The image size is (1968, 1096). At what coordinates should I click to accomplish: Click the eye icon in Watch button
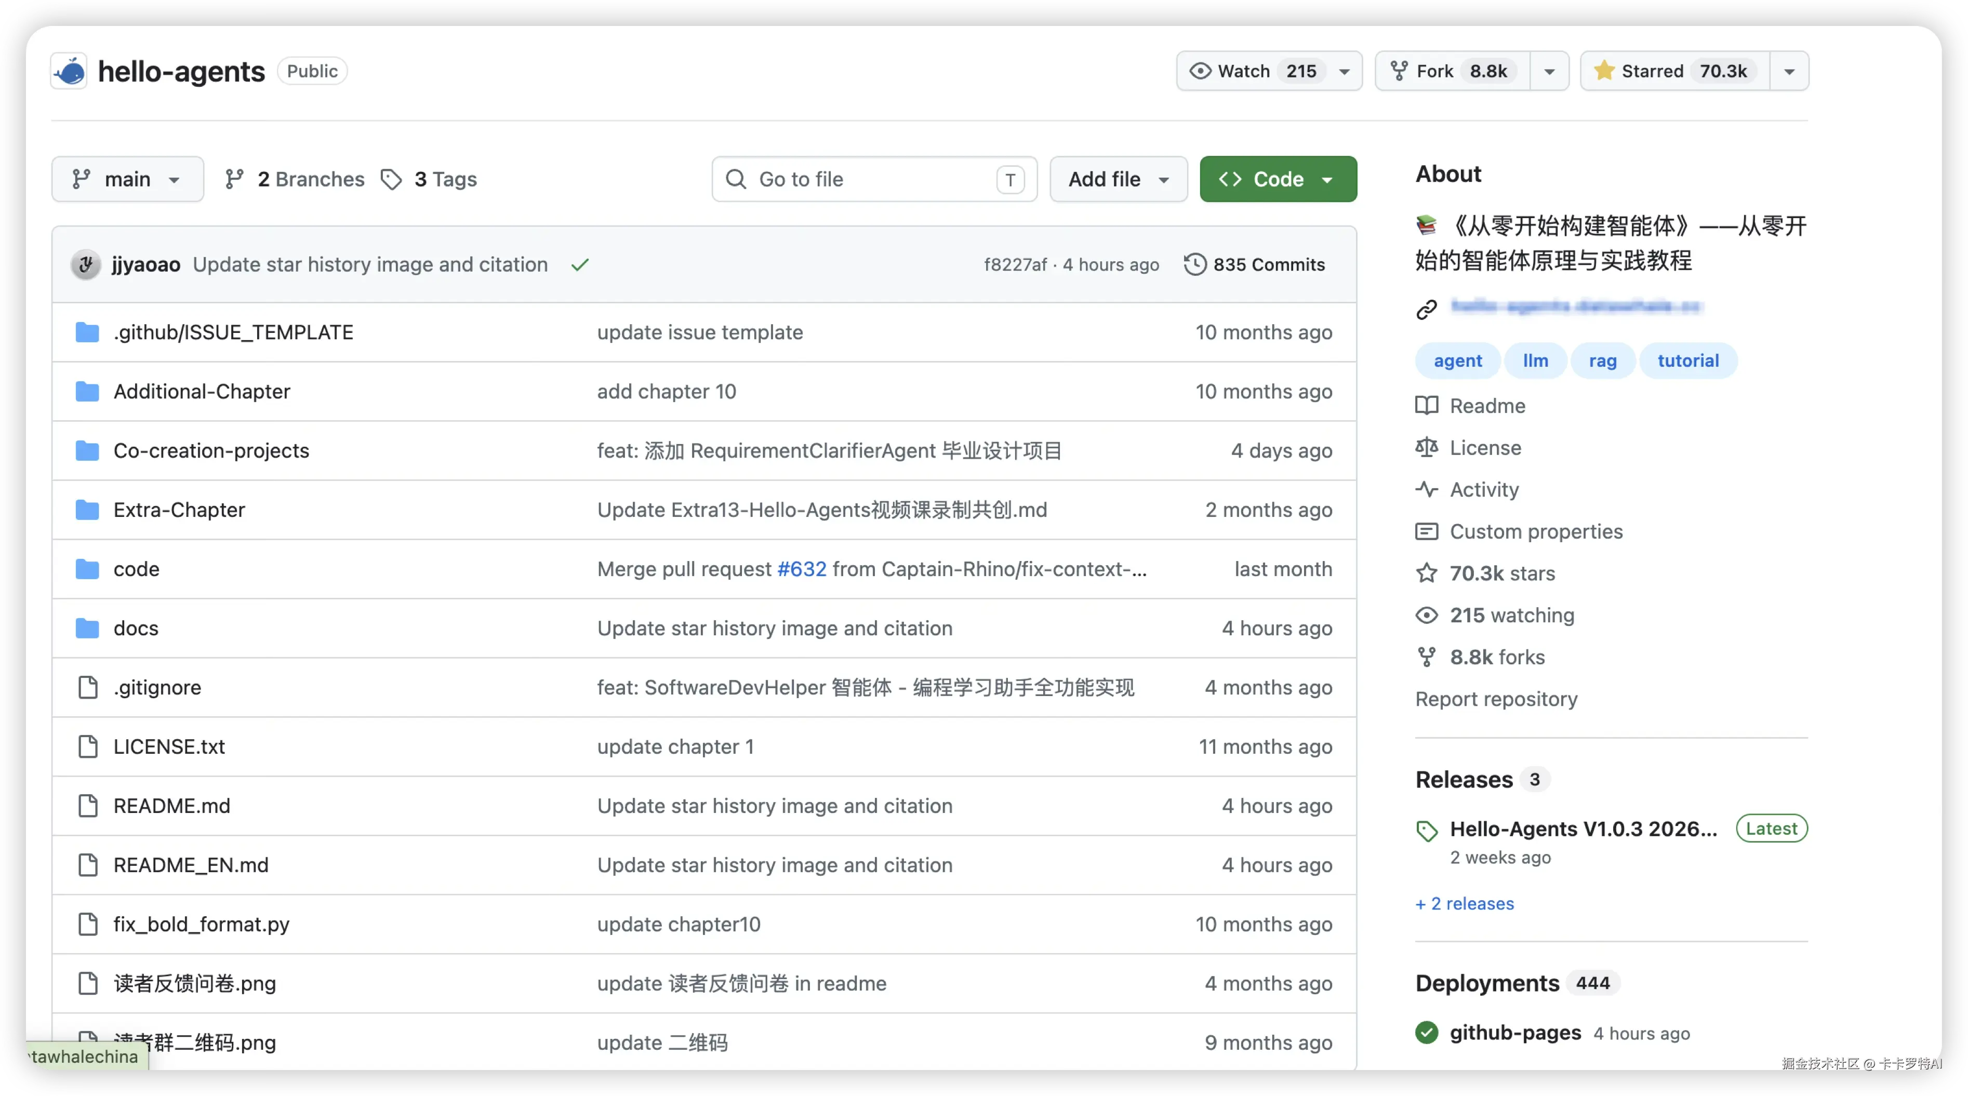[x=1200, y=71]
